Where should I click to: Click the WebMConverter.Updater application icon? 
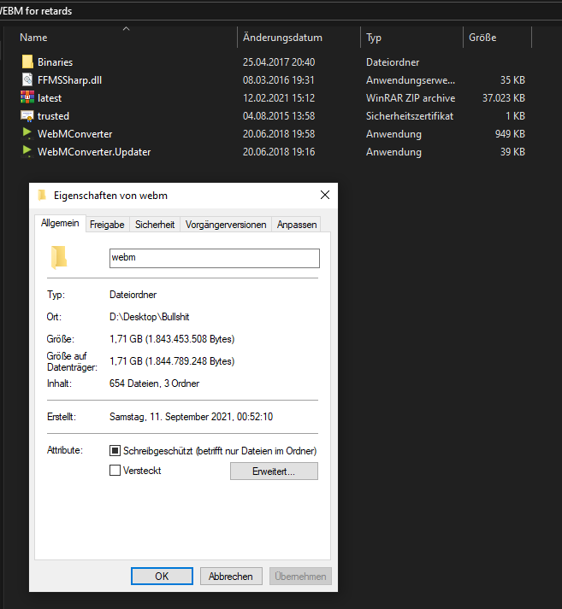[27, 151]
